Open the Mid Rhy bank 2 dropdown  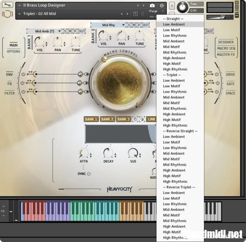108,25
